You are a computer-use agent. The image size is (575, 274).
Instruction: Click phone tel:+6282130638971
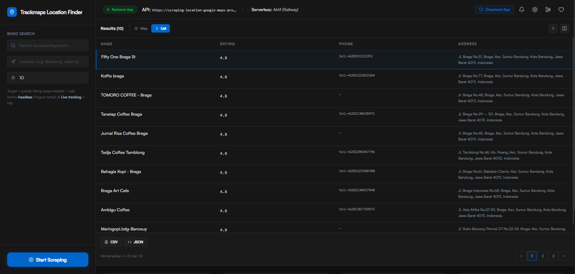(357, 114)
